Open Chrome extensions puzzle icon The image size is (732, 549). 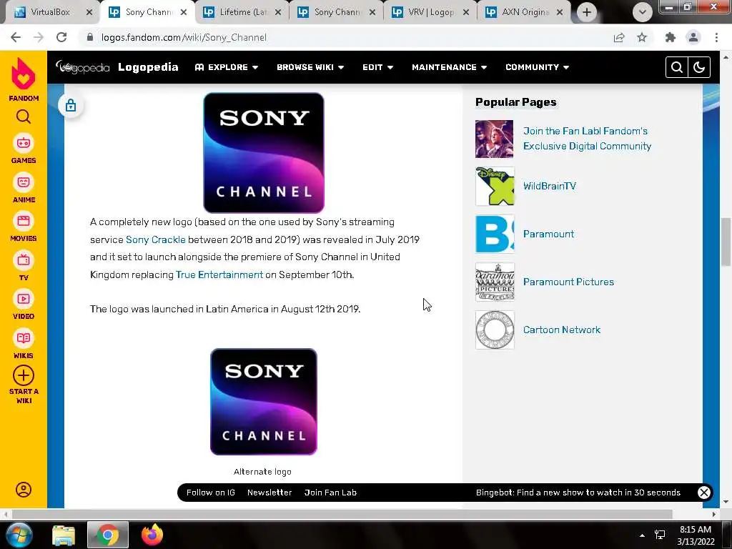point(671,37)
